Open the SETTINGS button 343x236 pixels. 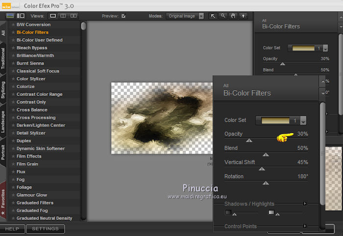[x=45, y=229]
